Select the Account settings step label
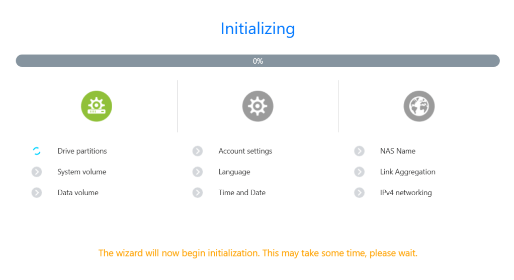This screenshot has height=280, width=514. [245, 151]
